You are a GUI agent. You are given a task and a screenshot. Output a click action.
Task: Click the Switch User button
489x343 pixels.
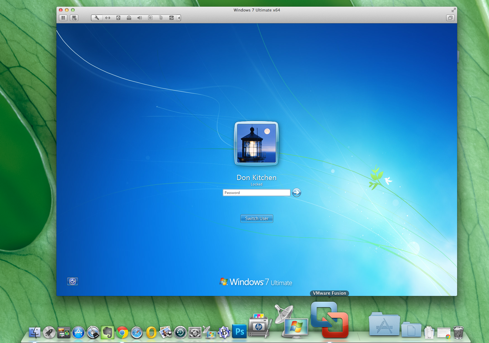pyautogui.click(x=256, y=218)
